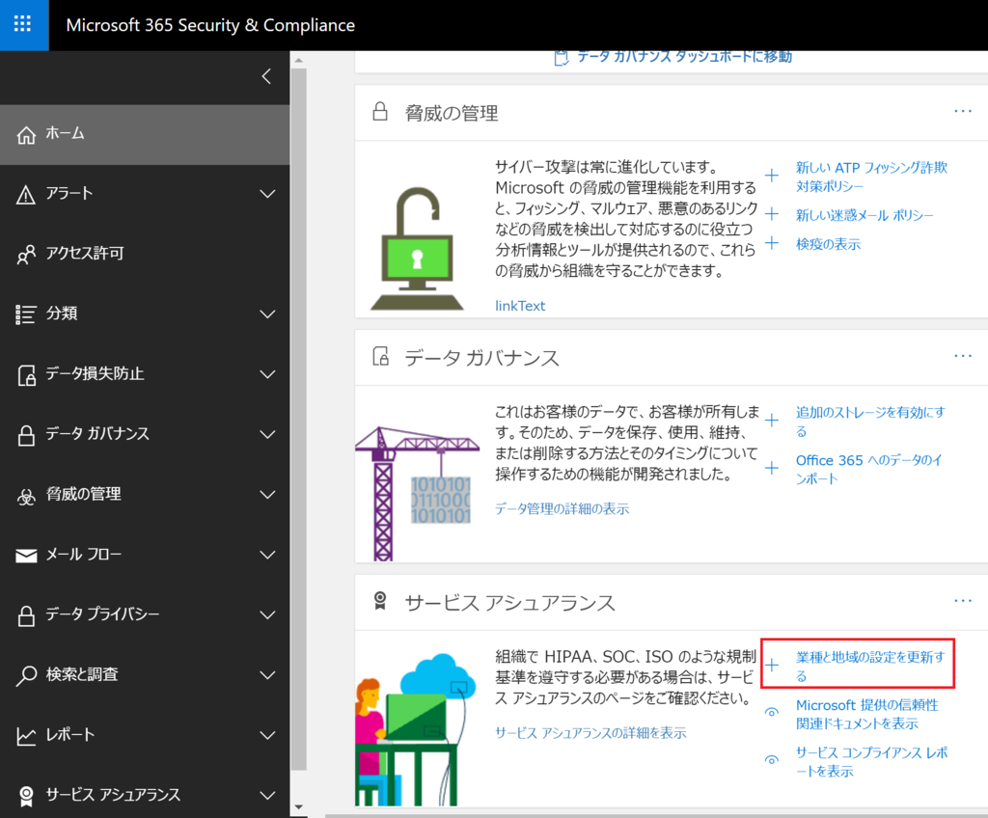Image resolution: width=988 pixels, height=818 pixels.
Task: Click the padlock icon in 脅威の管理 card header
Action: pyautogui.click(x=380, y=112)
